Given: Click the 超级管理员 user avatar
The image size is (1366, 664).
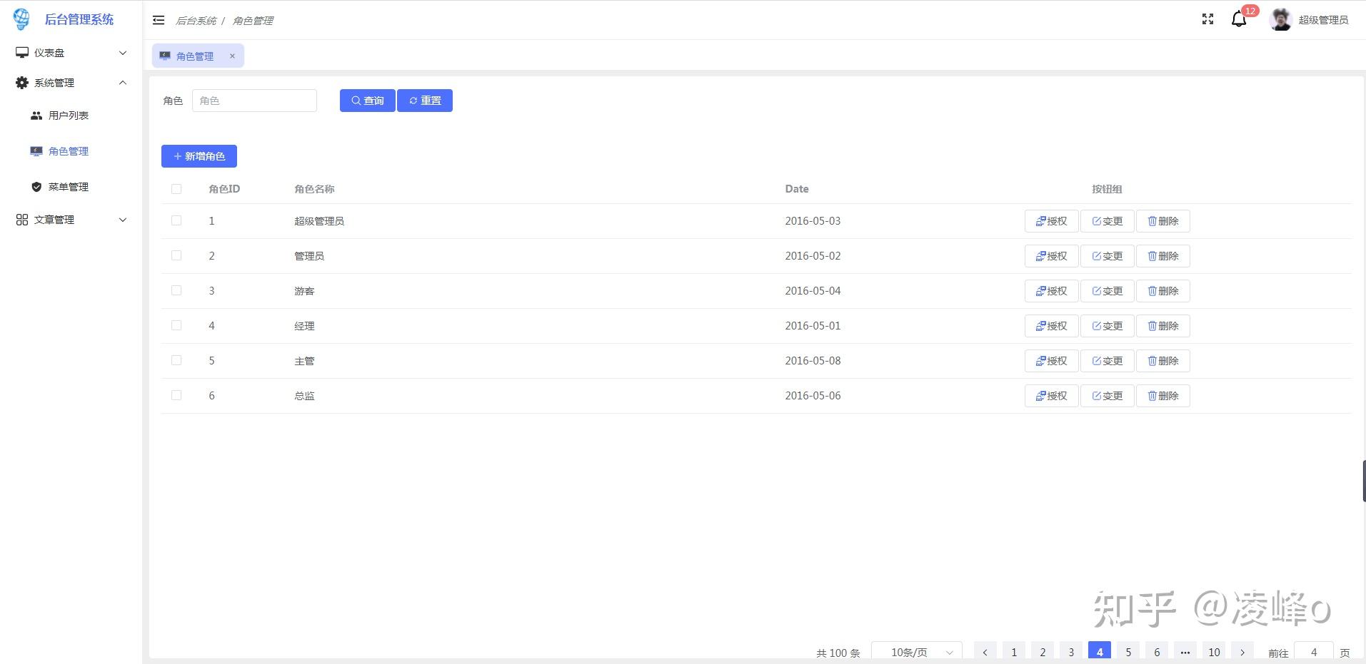Looking at the screenshot, I should [1280, 19].
